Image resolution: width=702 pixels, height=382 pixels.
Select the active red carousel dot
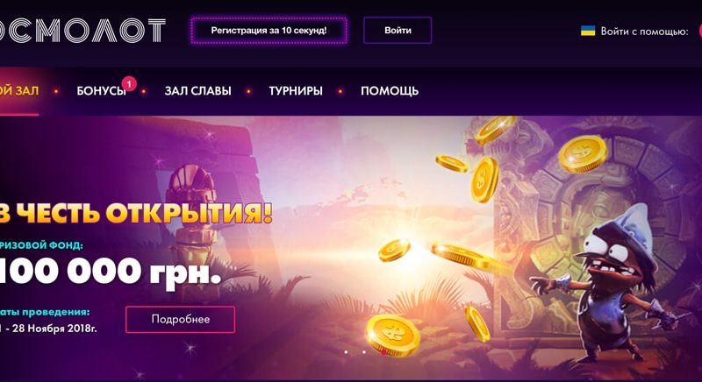click(383, 352)
